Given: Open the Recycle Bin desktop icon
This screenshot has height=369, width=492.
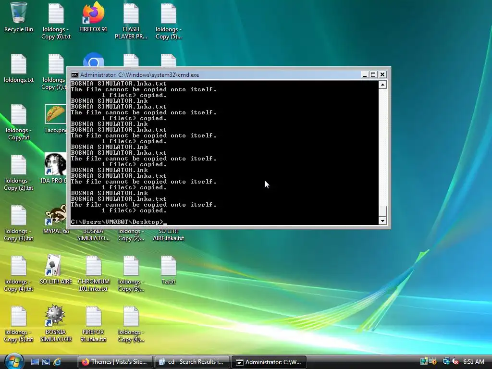Looking at the screenshot, I should [19, 17].
